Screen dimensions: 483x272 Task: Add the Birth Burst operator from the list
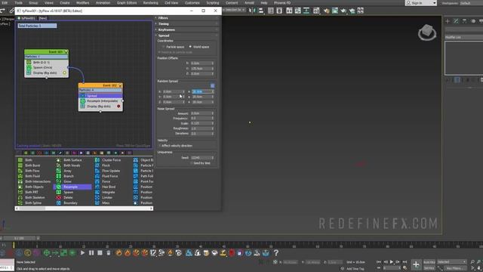coord(32,165)
